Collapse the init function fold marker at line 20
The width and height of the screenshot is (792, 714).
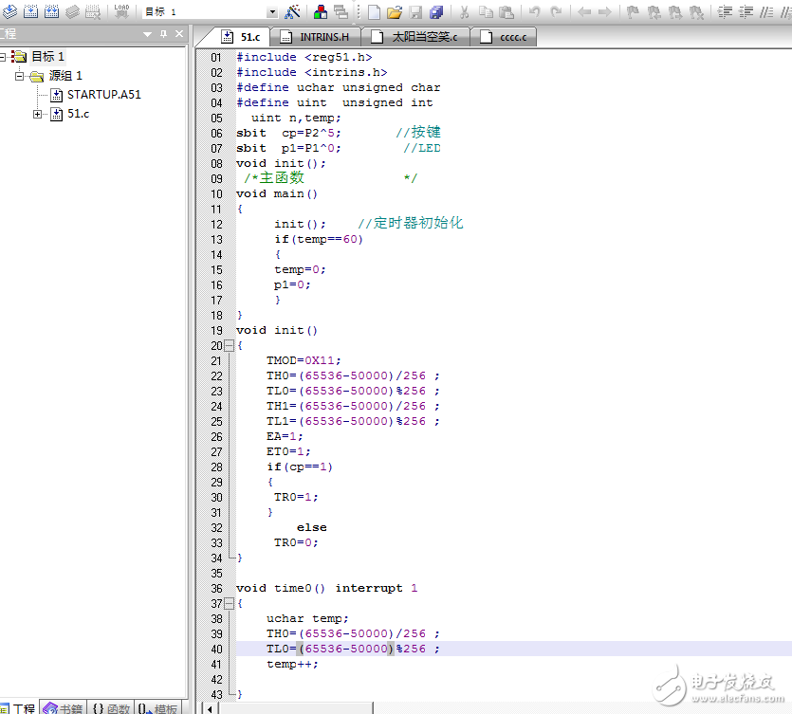coord(229,345)
